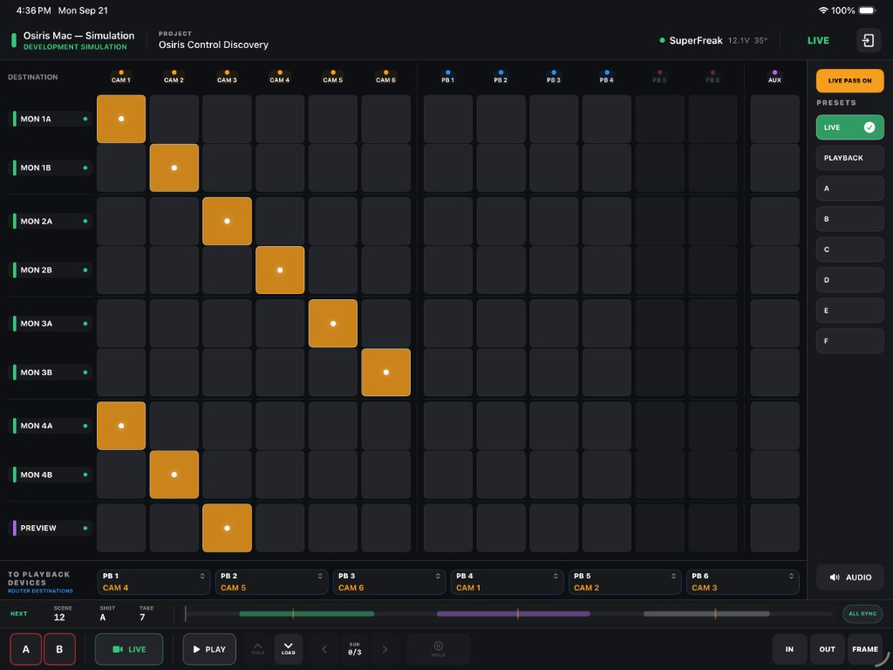Click the LIVE text in header
The width and height of the screenshot is (893, 670).
[x=818, y=40]
